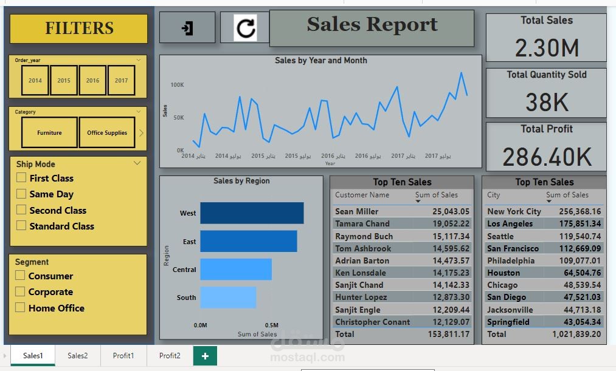Open the Profit2 page tab
Screen dimensions: 616x371
(170, 356)
